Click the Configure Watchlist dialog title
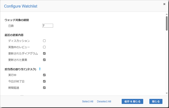 pos(21,6)
